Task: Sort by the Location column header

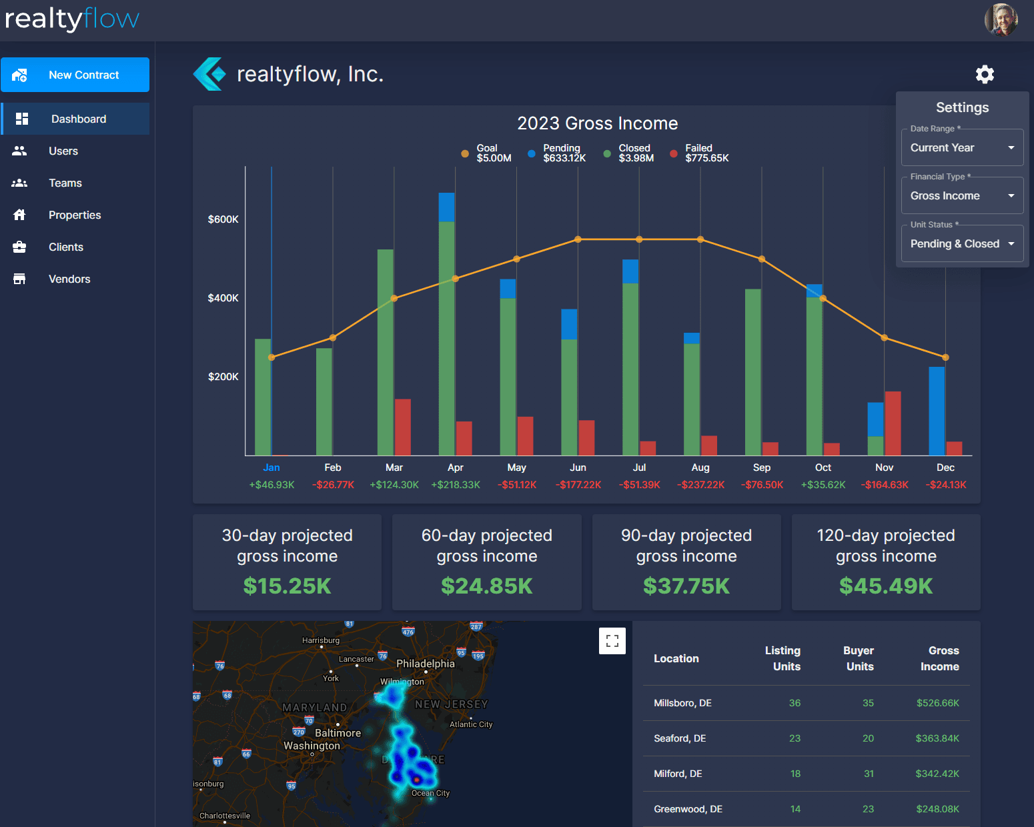Action: [x=676, y=658]
